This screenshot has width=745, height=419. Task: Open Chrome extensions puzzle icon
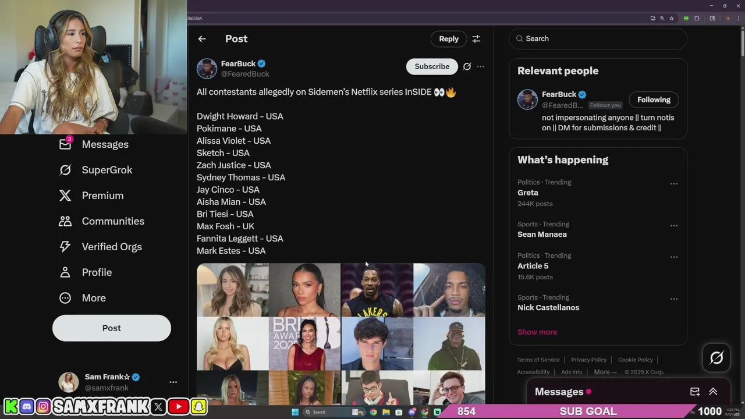tap(697, 19)
